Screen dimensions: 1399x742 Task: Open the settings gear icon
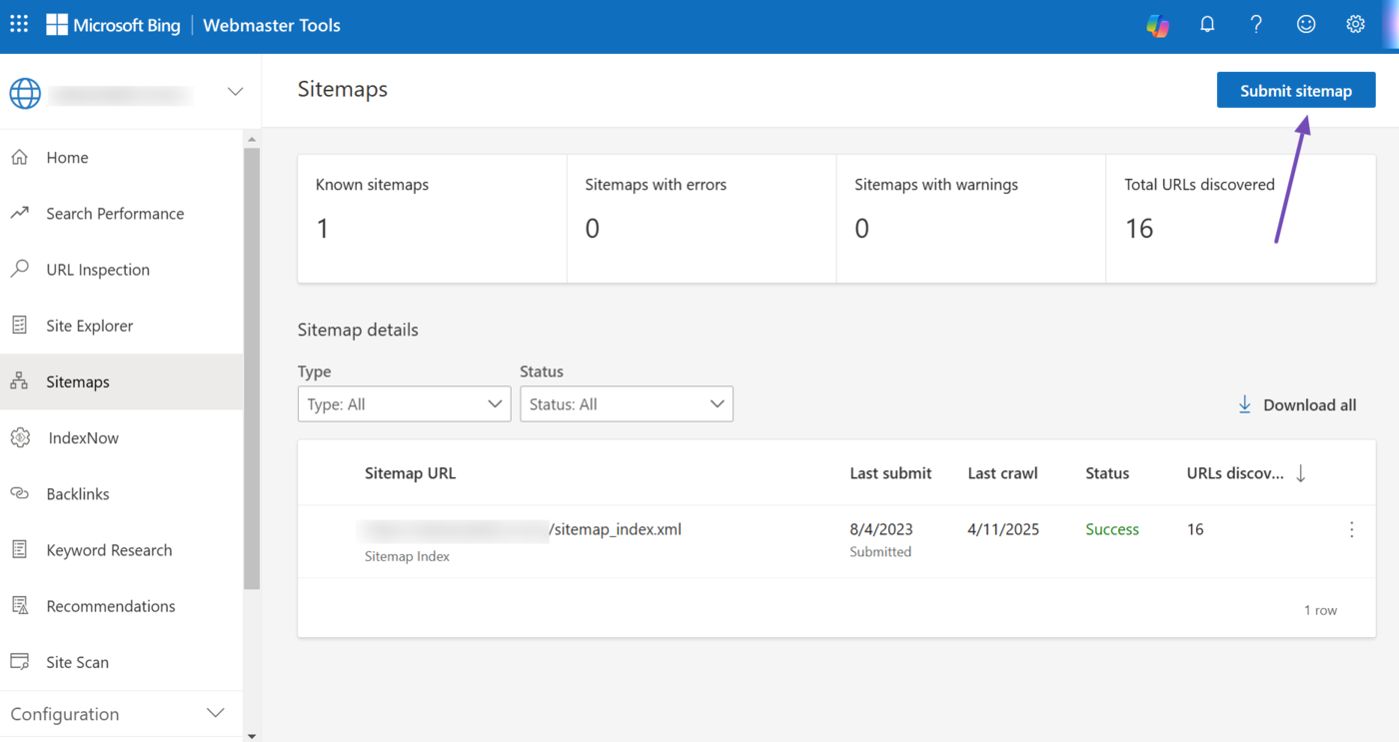coord(1355,25)
